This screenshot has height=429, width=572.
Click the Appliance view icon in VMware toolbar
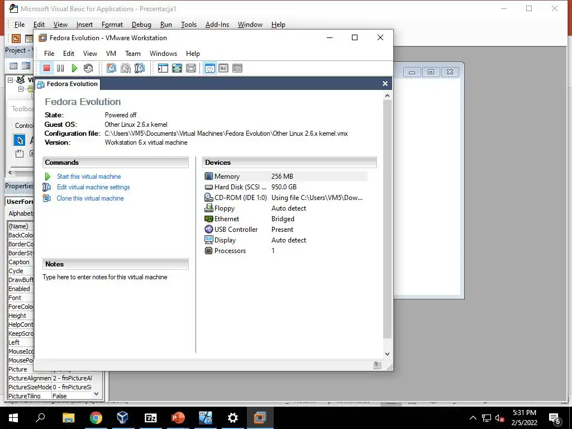pyautogui.click(x=223, y=68)
